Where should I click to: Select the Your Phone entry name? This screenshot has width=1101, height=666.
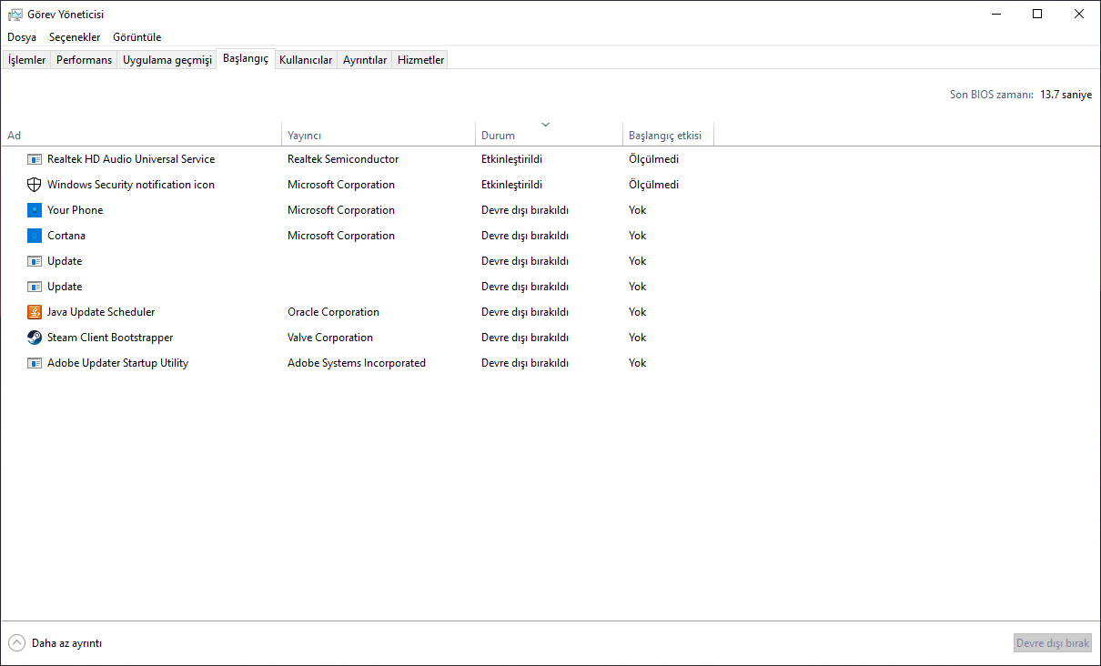pyautogui.click(x=76, y=210)
